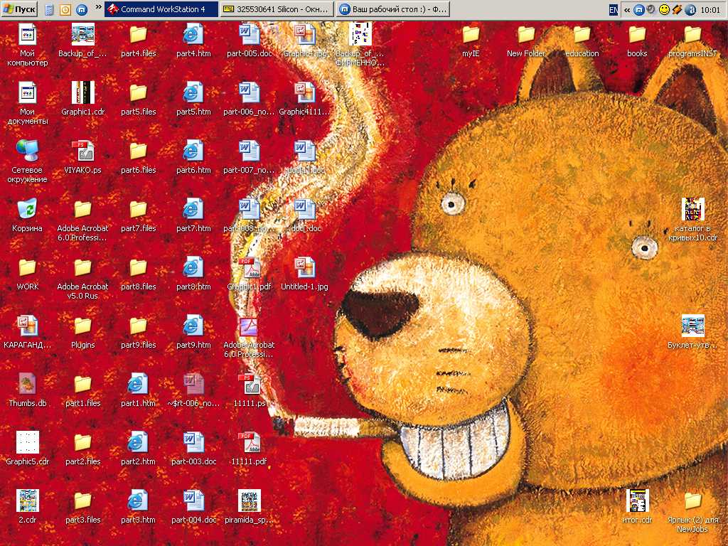Switch to the Command WorkStation 4 taskbar button
The image size is (728, 546).
tap(161, 9)
